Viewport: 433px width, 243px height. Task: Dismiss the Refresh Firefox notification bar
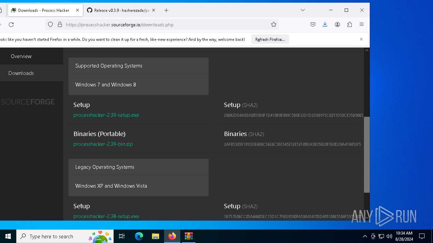[x=361, y=39]
